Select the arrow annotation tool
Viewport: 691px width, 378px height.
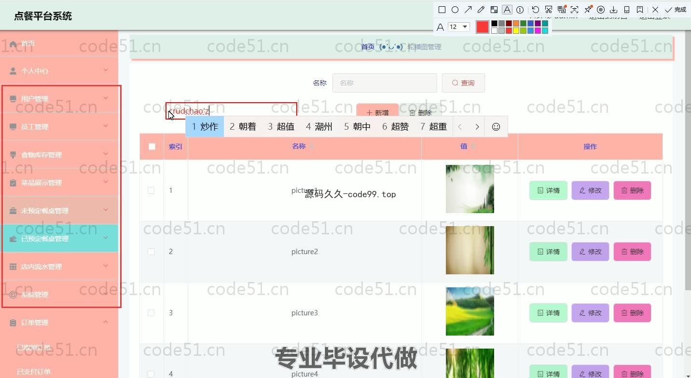coord(468,10)
